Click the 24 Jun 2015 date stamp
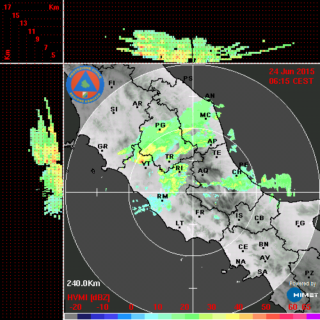 click(x=292, y=72)
